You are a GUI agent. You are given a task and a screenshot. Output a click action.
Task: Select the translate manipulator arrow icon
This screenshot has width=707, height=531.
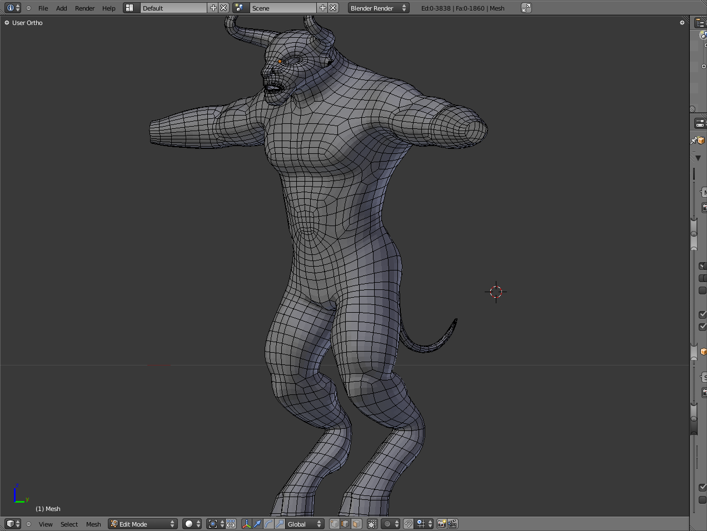(257, 524)
